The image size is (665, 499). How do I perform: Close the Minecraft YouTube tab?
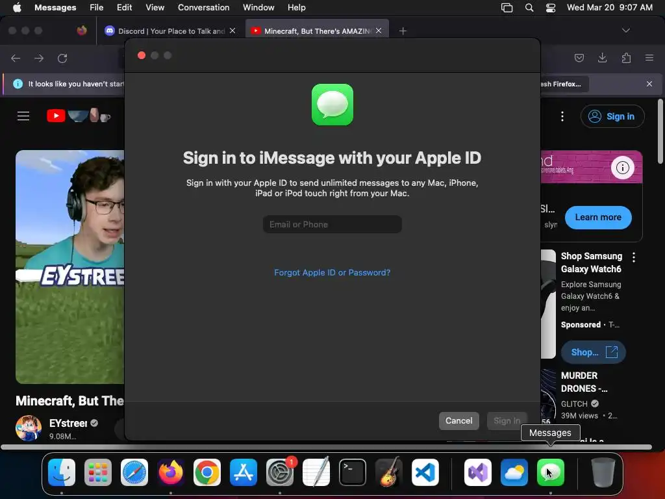tap(379, 31)
